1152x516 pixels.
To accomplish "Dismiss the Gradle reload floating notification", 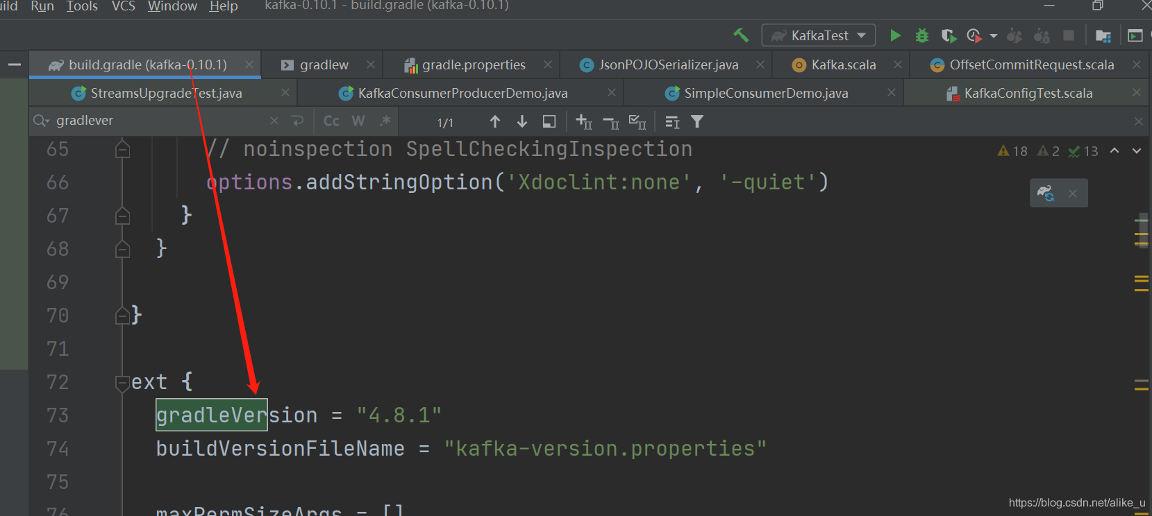I will (1073, 193).
